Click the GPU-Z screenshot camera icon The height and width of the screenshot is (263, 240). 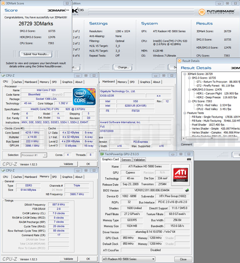[189, 159]
